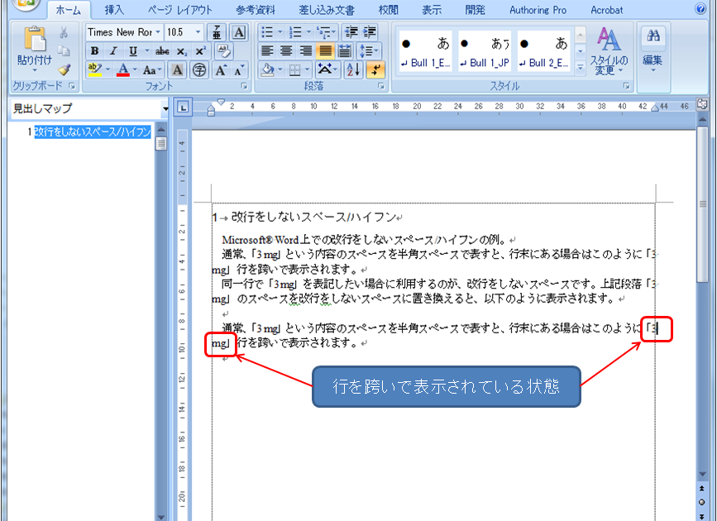Align text right

[x=305, y=50]
